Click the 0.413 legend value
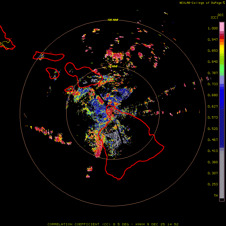Screen dimensions: 226x226 (213, 151)
